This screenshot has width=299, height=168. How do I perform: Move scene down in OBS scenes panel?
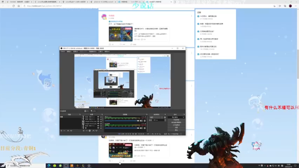71,131
